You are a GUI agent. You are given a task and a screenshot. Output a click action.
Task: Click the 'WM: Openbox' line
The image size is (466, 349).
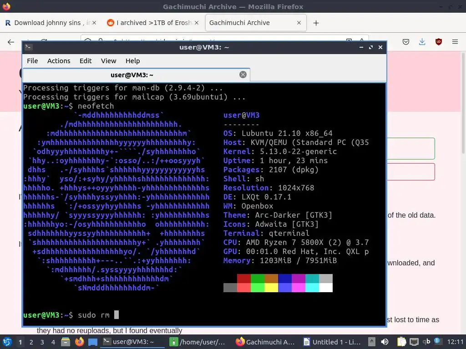click(248, 206)
